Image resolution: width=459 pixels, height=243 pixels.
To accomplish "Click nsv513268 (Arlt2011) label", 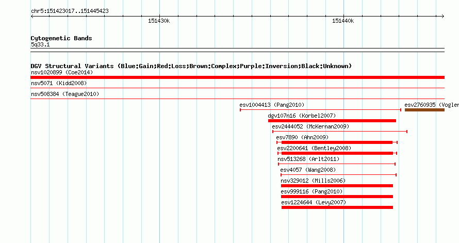I will coord(308,159).
